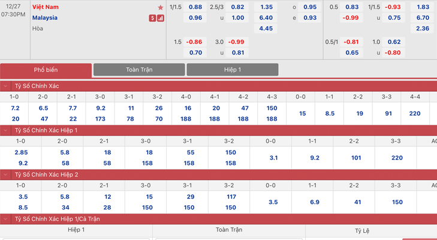The image size is (437, 240).
Task: Pick second-half 1-1 at odds 6.9
Action: tap(315, 202)
